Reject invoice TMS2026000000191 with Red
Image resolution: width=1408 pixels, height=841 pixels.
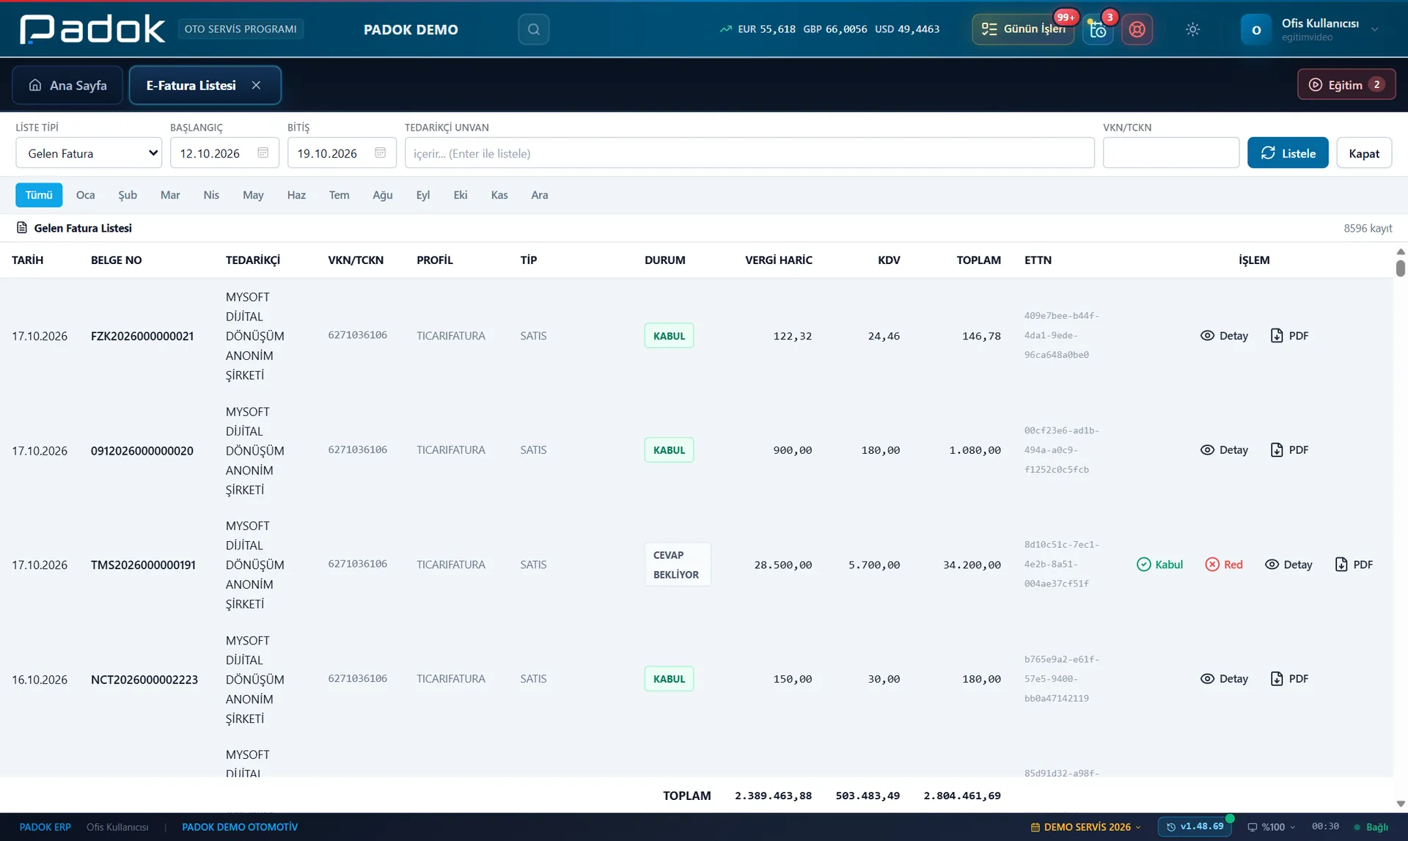pos(1224,565)
